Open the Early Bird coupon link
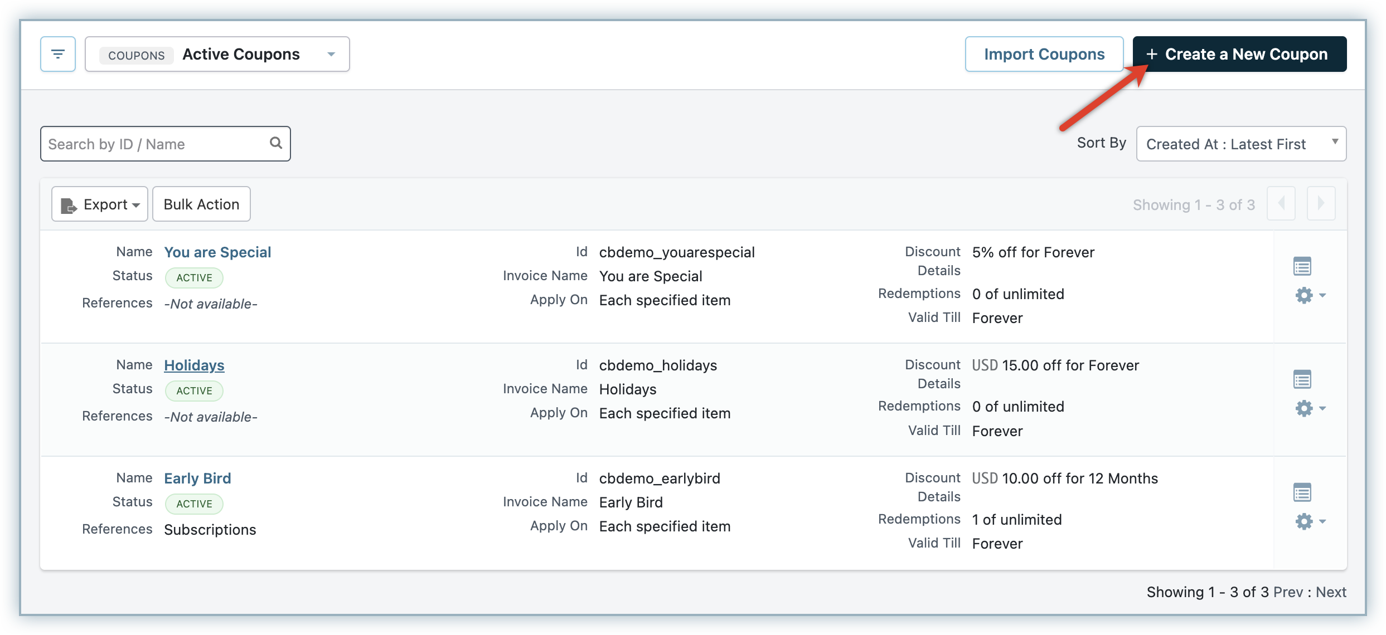 point(197,478)
